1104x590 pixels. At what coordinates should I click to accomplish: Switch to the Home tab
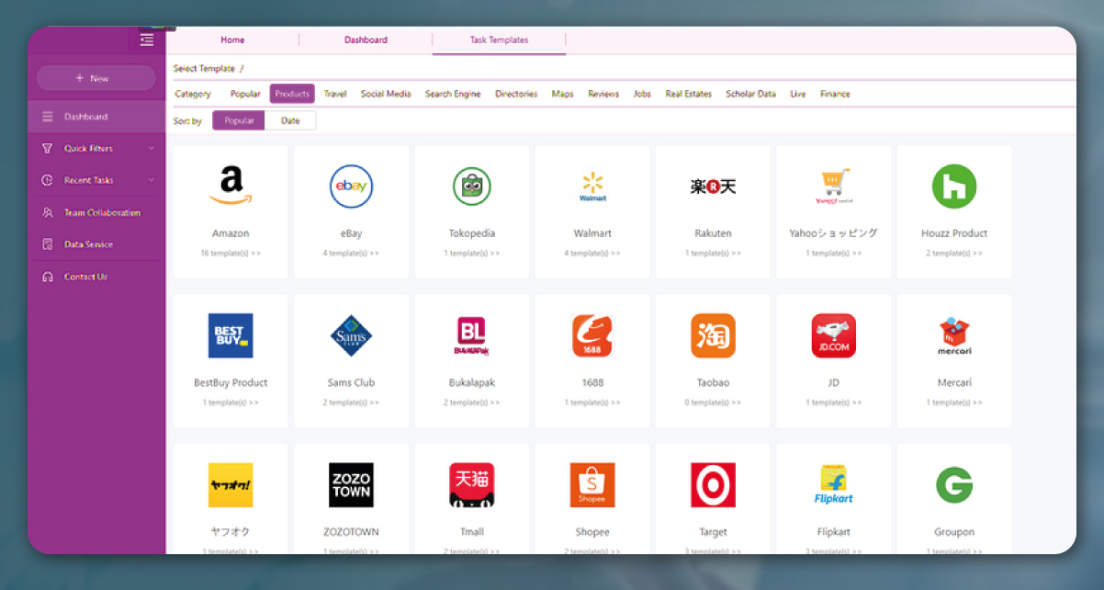pos(232,40)
